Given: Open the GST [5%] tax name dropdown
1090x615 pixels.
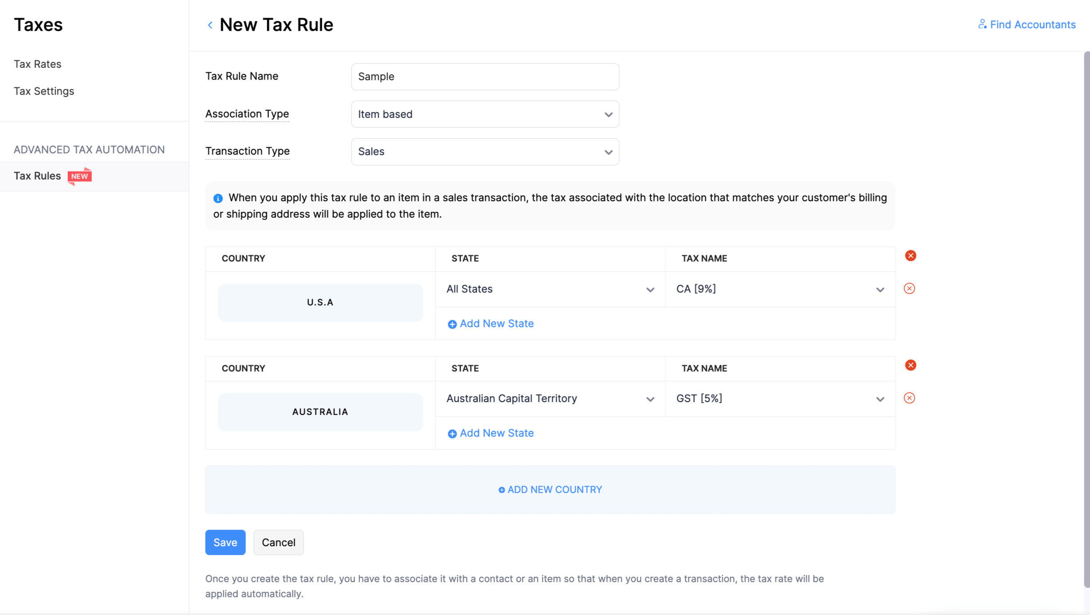Looking at the screenshot, I should (880, 399).
